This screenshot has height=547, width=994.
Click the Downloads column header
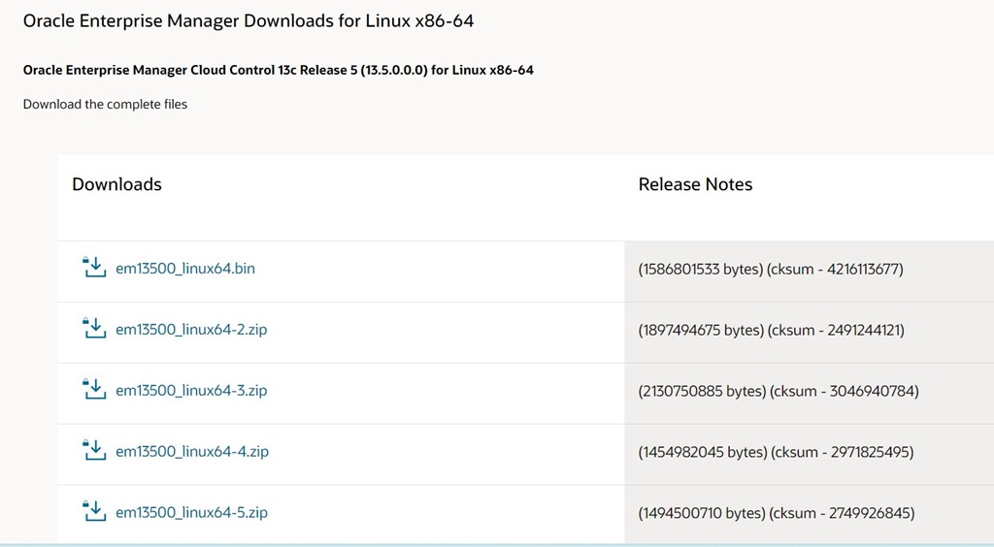pos(116,184)
